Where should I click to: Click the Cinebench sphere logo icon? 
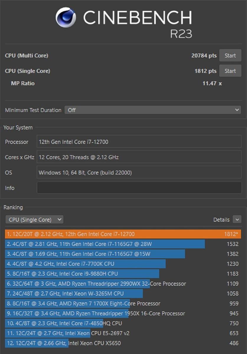point(66,17)
